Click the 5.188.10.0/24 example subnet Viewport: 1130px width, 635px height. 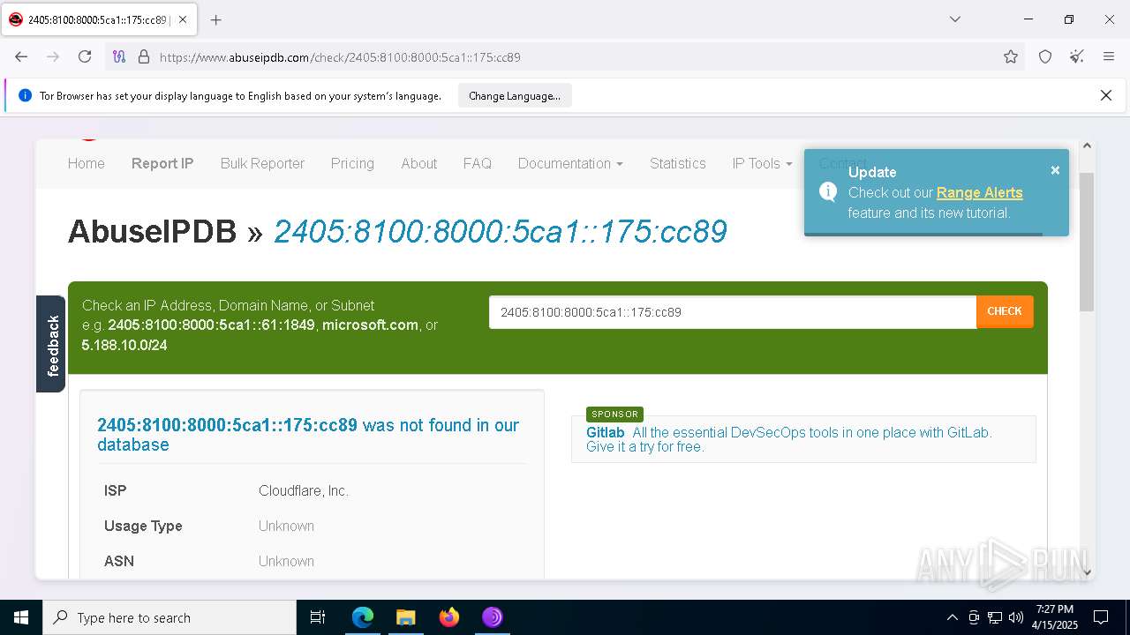(124, 345)
